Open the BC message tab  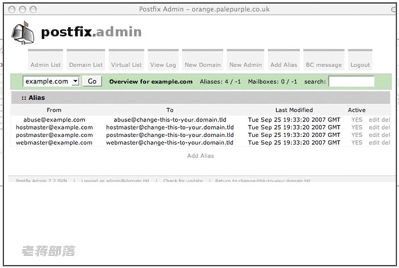click(x=324, y=60)
